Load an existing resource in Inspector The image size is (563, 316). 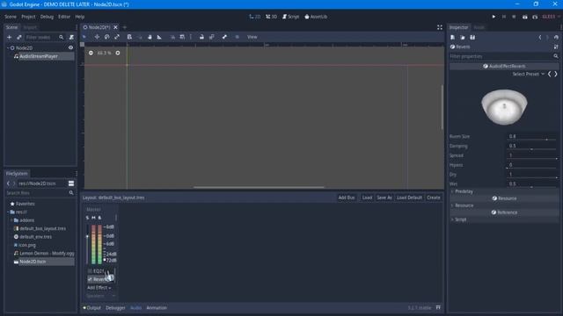[463, 37]
